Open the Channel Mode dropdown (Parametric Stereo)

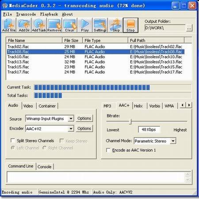(173, 141)
